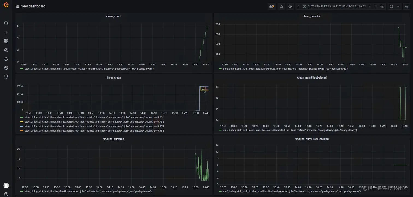Image resolution: width=413 pixels, height=197 pixels.
Task: Click orange swatch of quantile 0.98 legend
Action: pos(22,131)
